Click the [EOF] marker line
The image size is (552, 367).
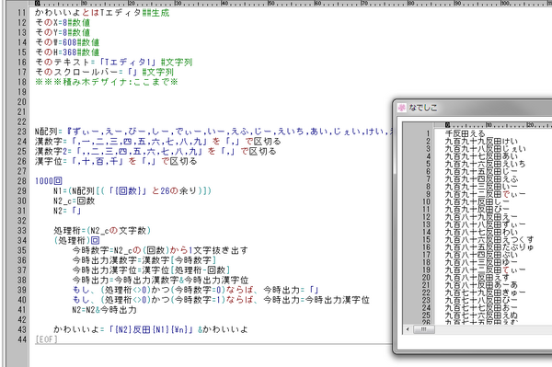[x=46, y=339]
